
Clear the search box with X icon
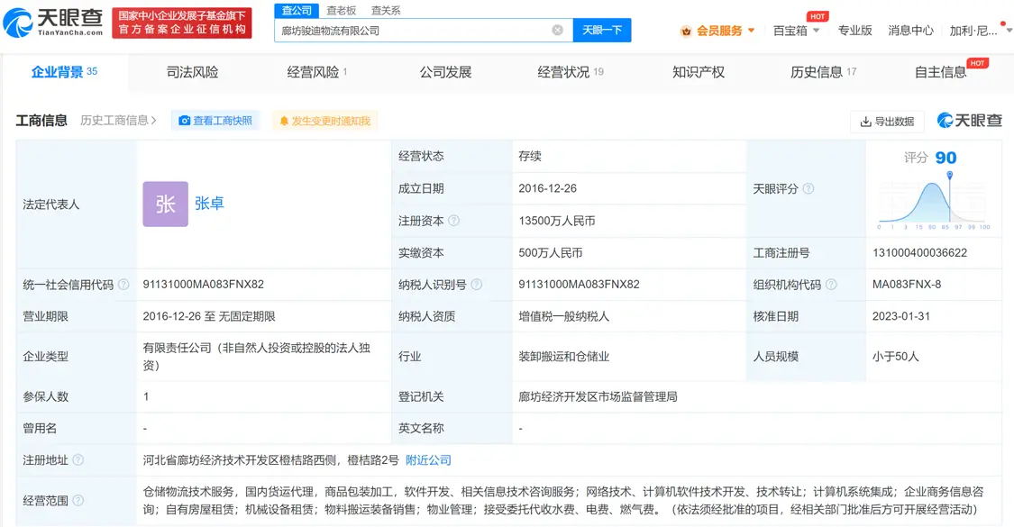[557, 31]
